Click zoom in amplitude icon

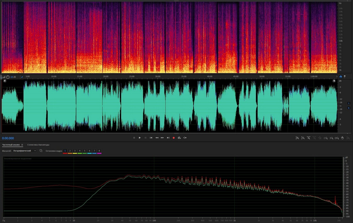297,138
